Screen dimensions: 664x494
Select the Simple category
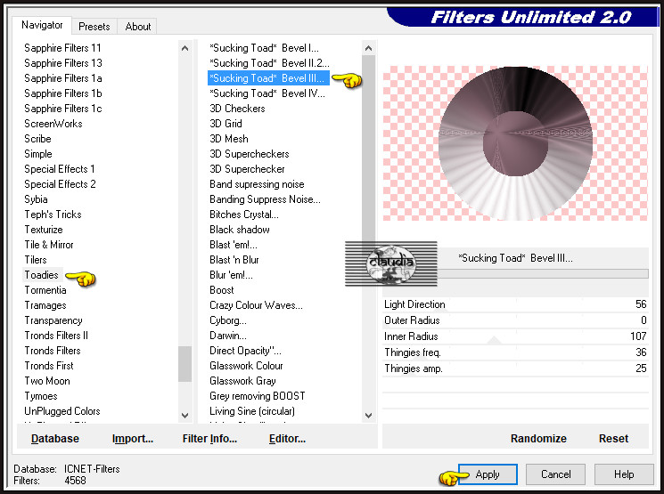(38, 154)
